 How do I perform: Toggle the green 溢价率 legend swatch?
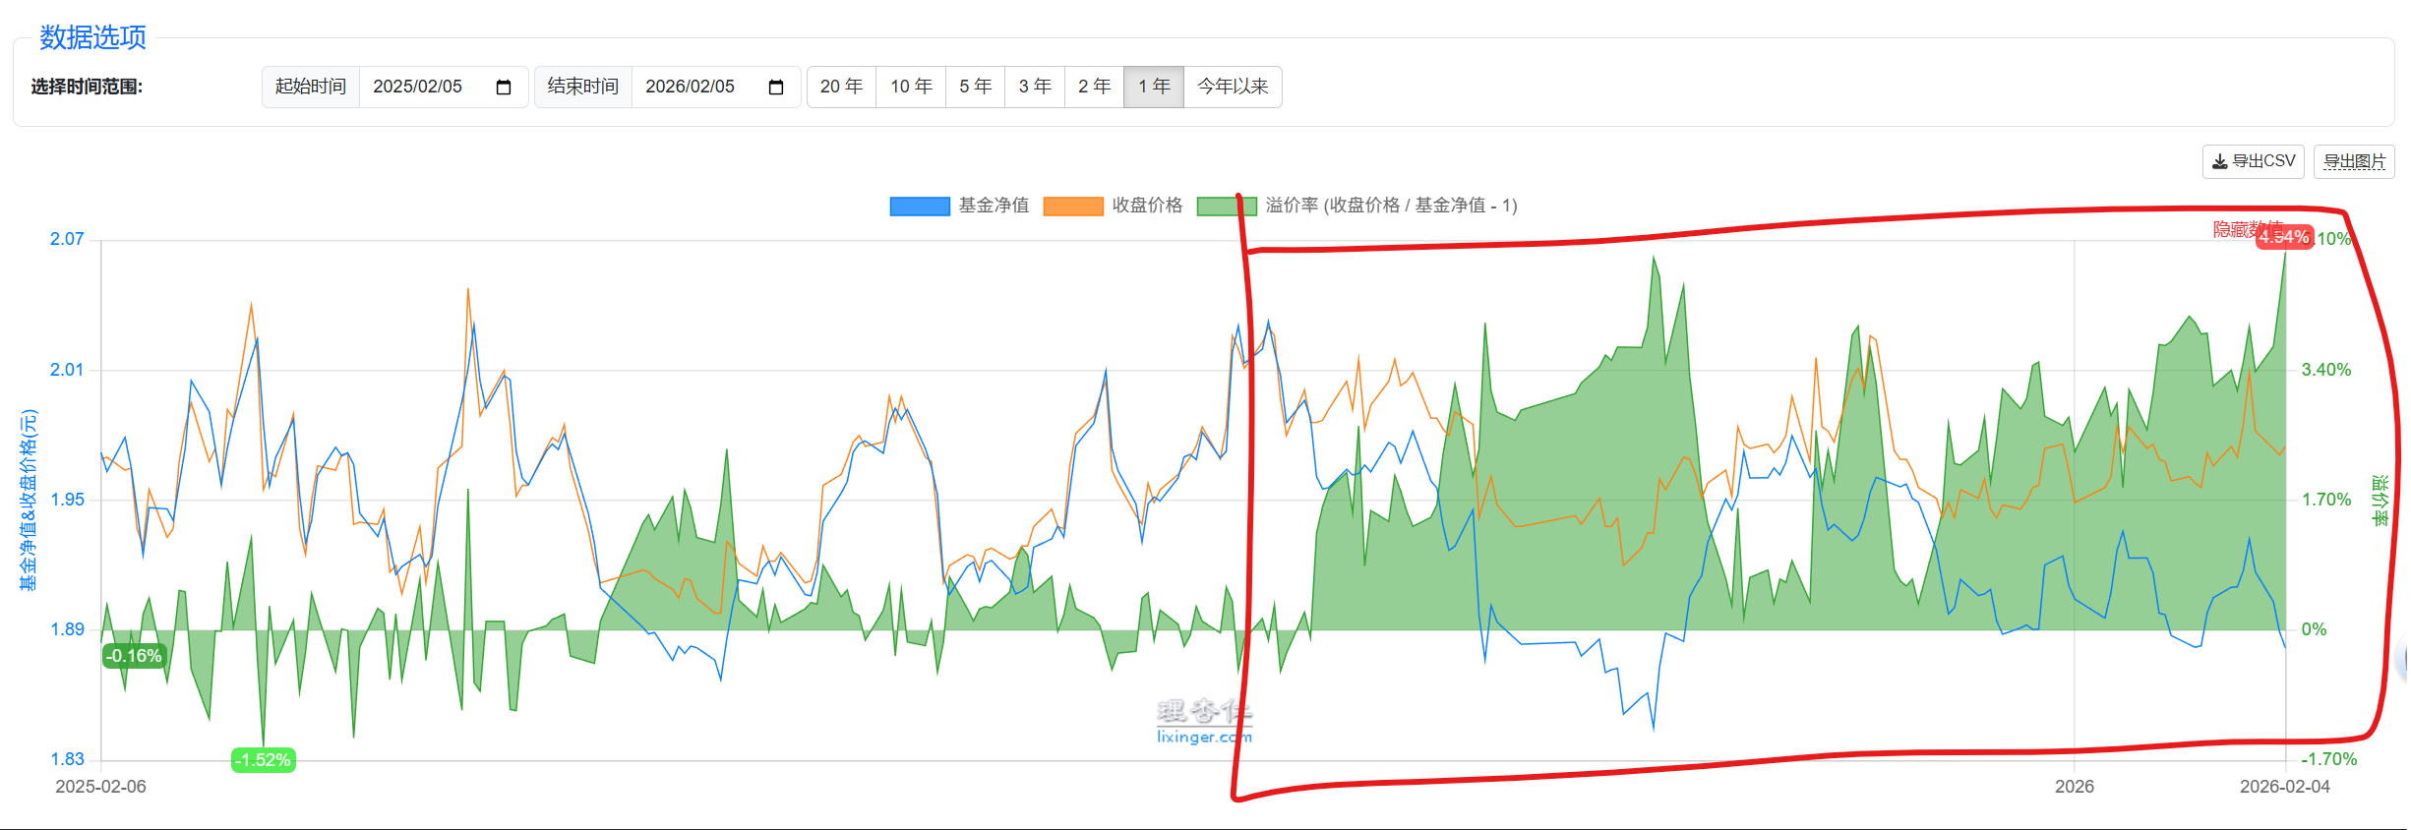[x=1227, y=206]
